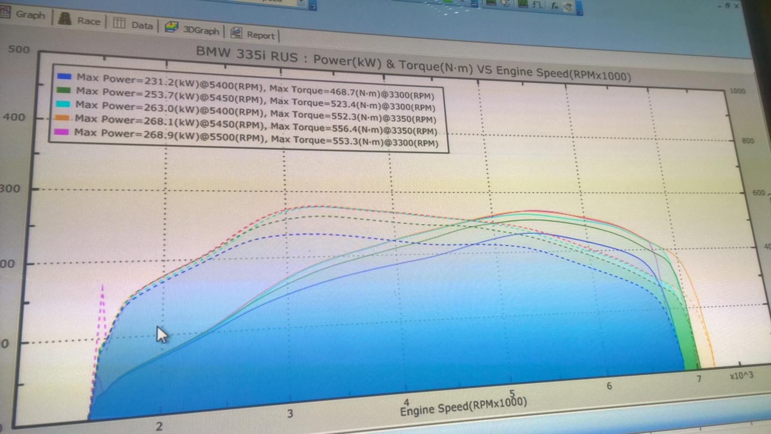
Task: Switch to the Race tab
Action: coord(89,21)
